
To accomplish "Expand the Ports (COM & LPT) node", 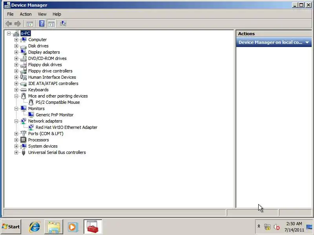I will (x=16, y=134).
